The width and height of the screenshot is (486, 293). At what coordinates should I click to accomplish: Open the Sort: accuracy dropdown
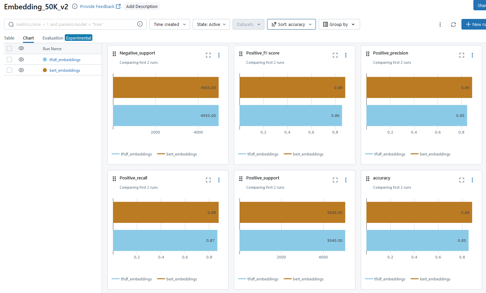pyautogui.click(x=291, y=24)
